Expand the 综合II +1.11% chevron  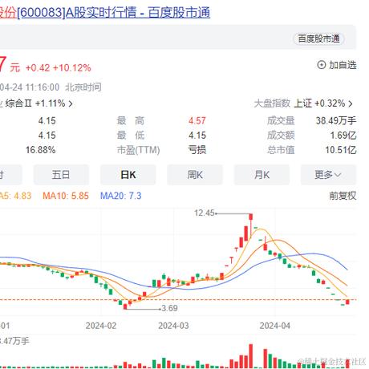click(x=71, y=103)
